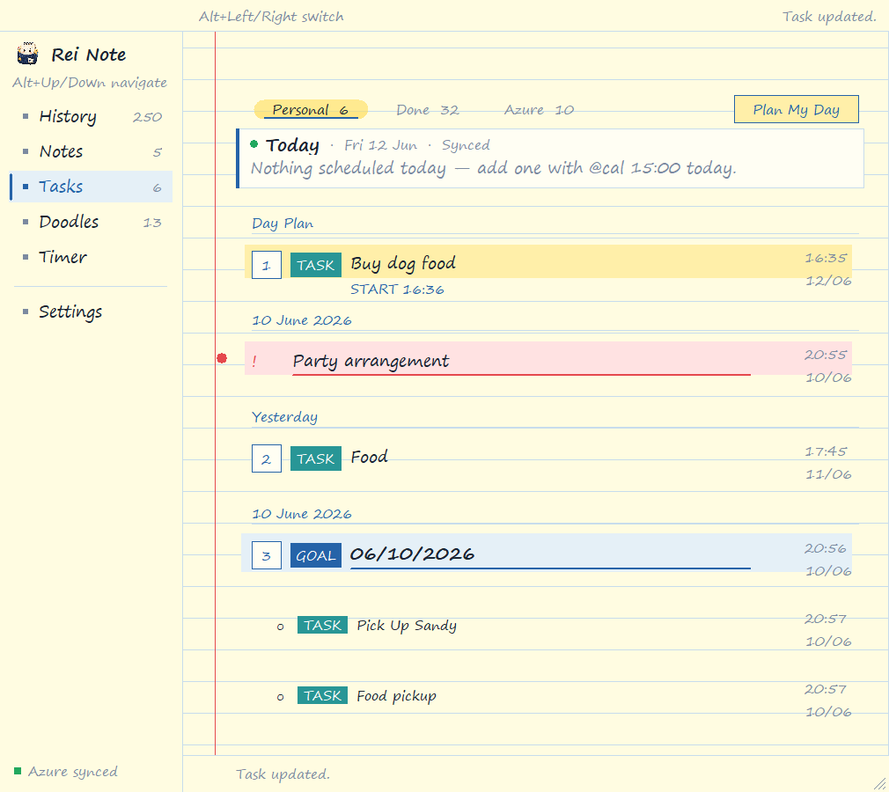889x792 pixels.
Task: Click the 20:55 timestamp on Party arrangement
Action: [826, 355]
